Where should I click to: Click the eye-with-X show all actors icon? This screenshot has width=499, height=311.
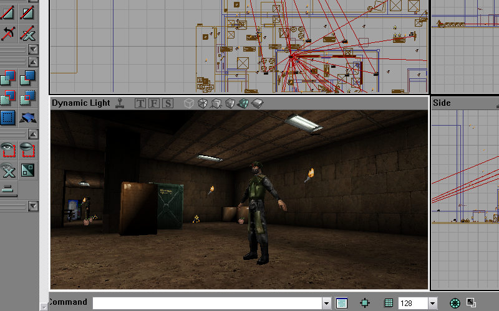pos(7,170)
